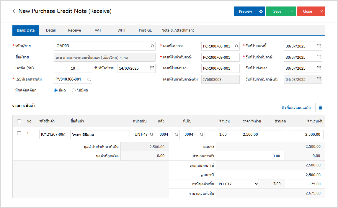
Task: Click the back arrow beside the page title
Action: point(14,11)
